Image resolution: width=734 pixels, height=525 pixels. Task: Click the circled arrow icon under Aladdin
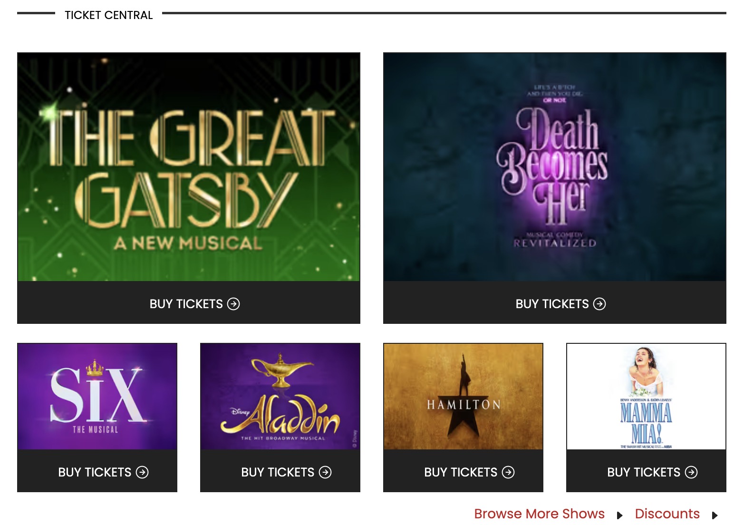[x=325, y=472]
